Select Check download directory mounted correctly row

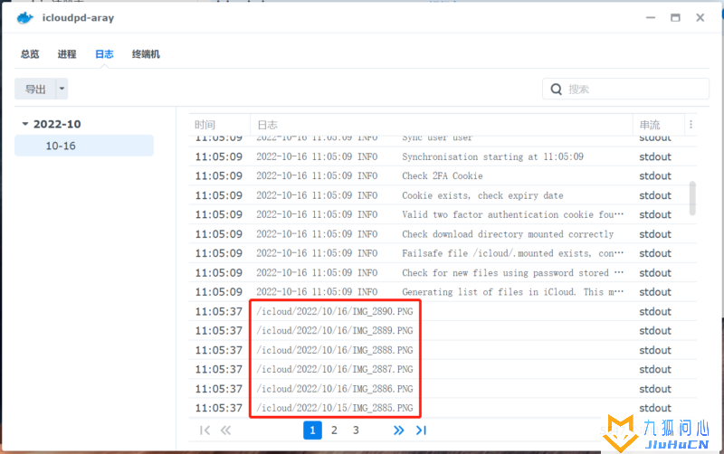click(x=443, y=234)
